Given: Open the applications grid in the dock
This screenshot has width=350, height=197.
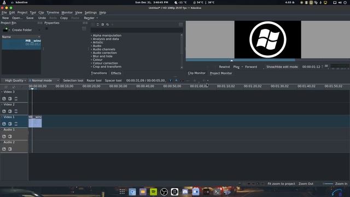Looking at the screenshot, I should [x=122, y=192].
